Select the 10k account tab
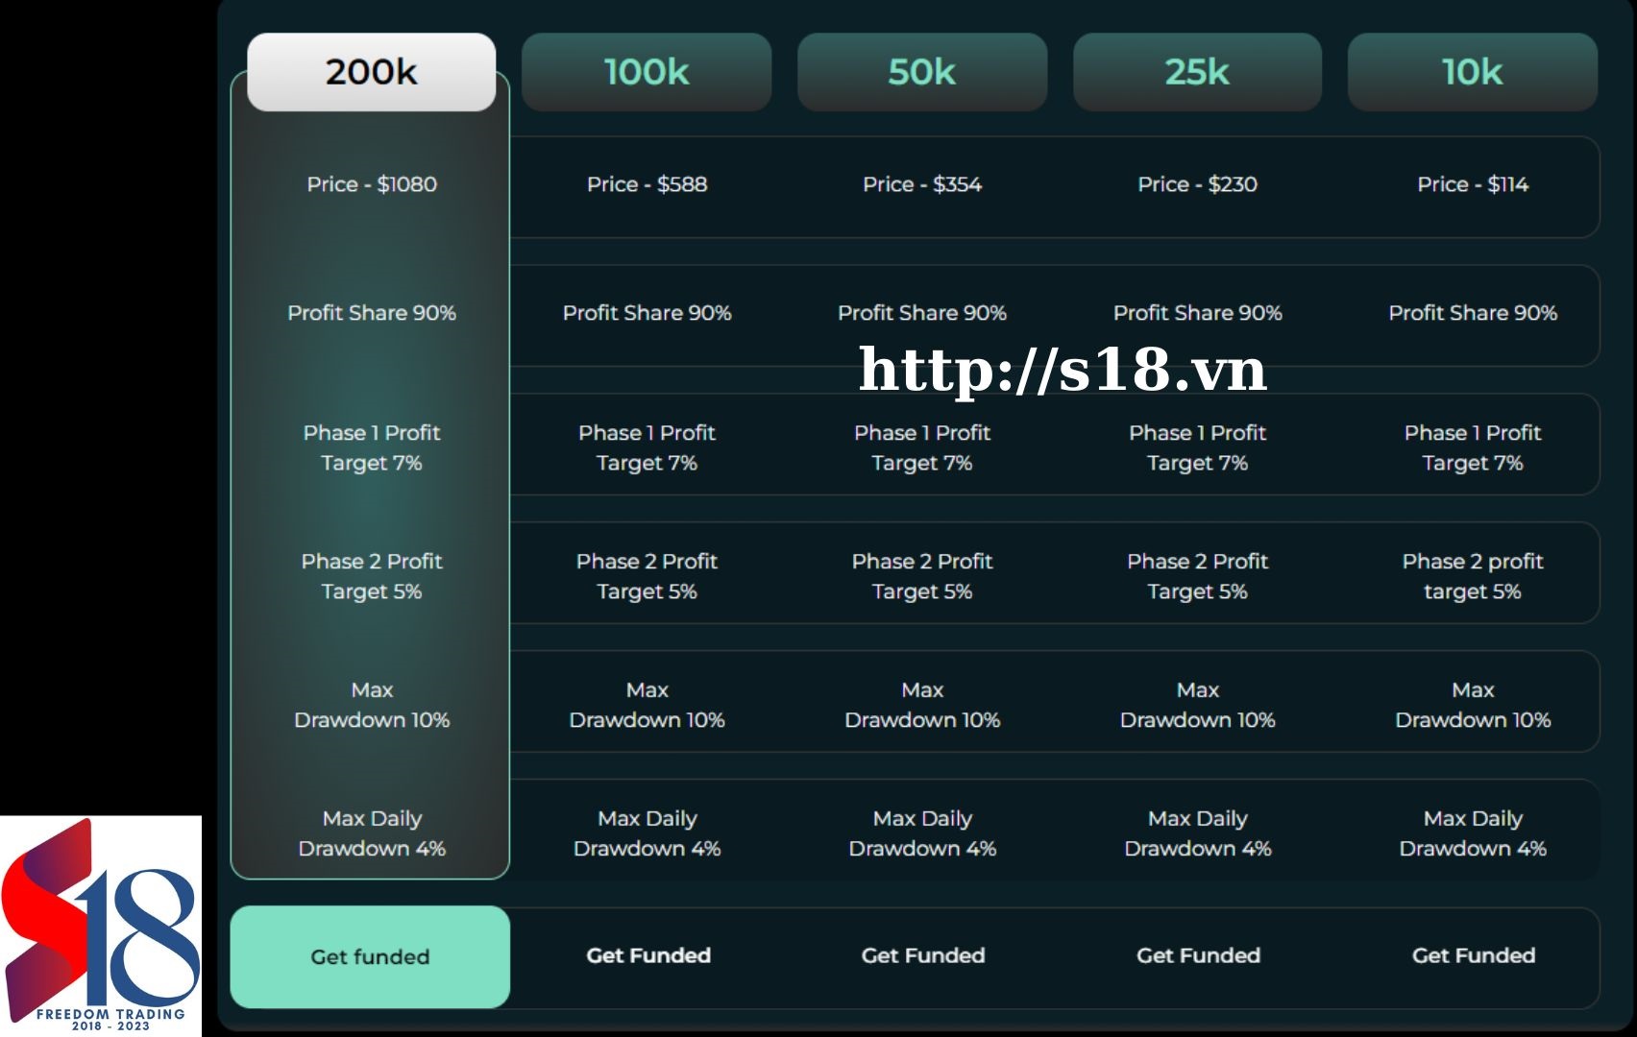 (x=1472, y=72)
